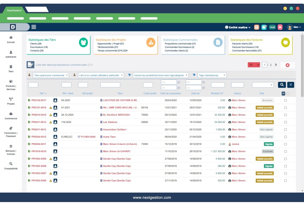
Task: Expand the 'Tags clients/prosp.' dropdown
Action: click(x=212, y=75)
